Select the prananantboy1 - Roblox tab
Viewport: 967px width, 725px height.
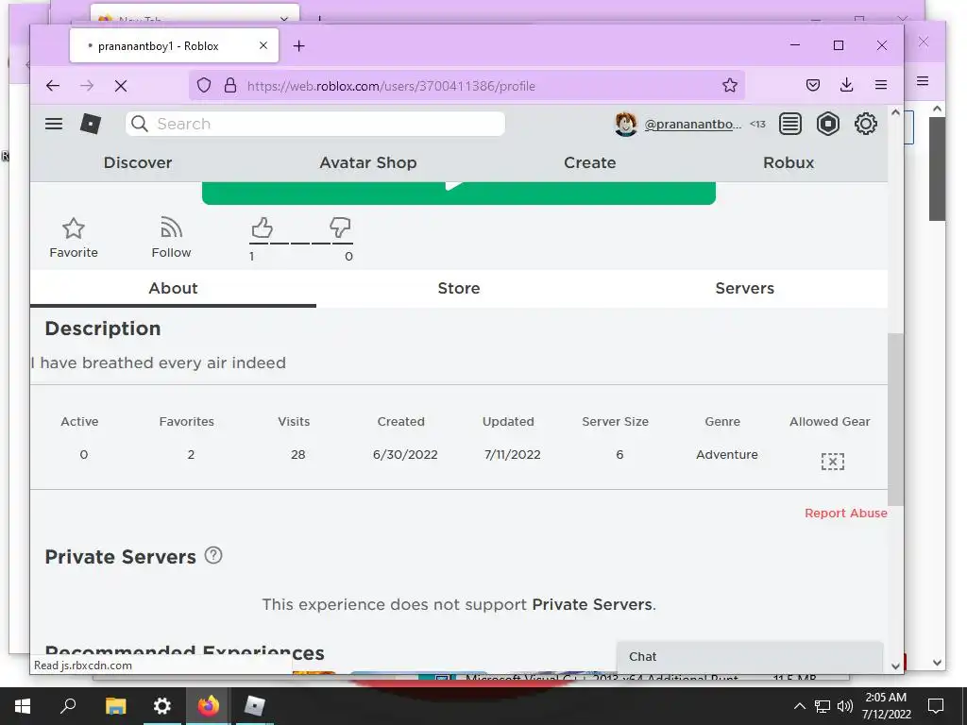point(174,45)
